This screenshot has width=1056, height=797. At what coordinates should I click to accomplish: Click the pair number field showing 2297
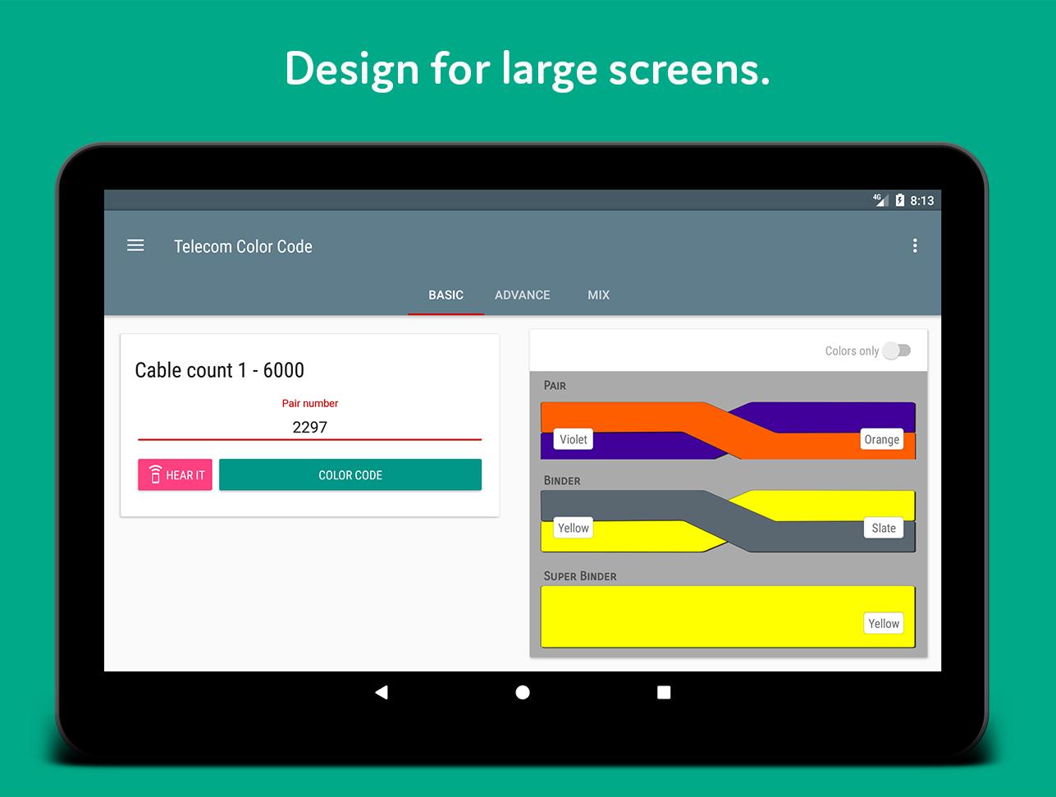click(309, 427)
